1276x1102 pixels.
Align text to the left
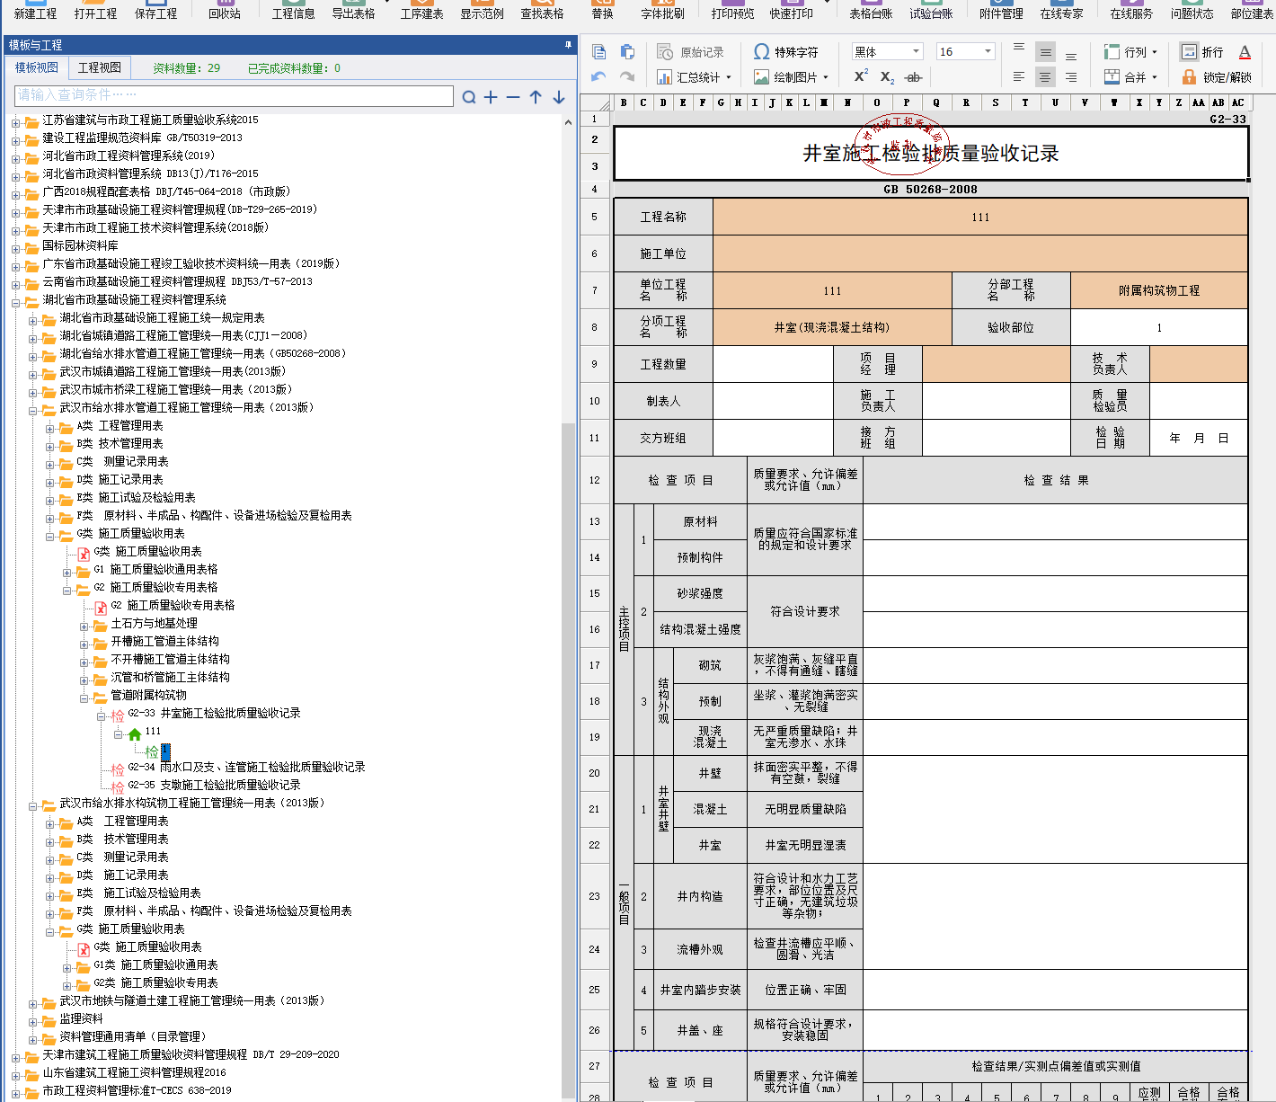coord(1019,77)
